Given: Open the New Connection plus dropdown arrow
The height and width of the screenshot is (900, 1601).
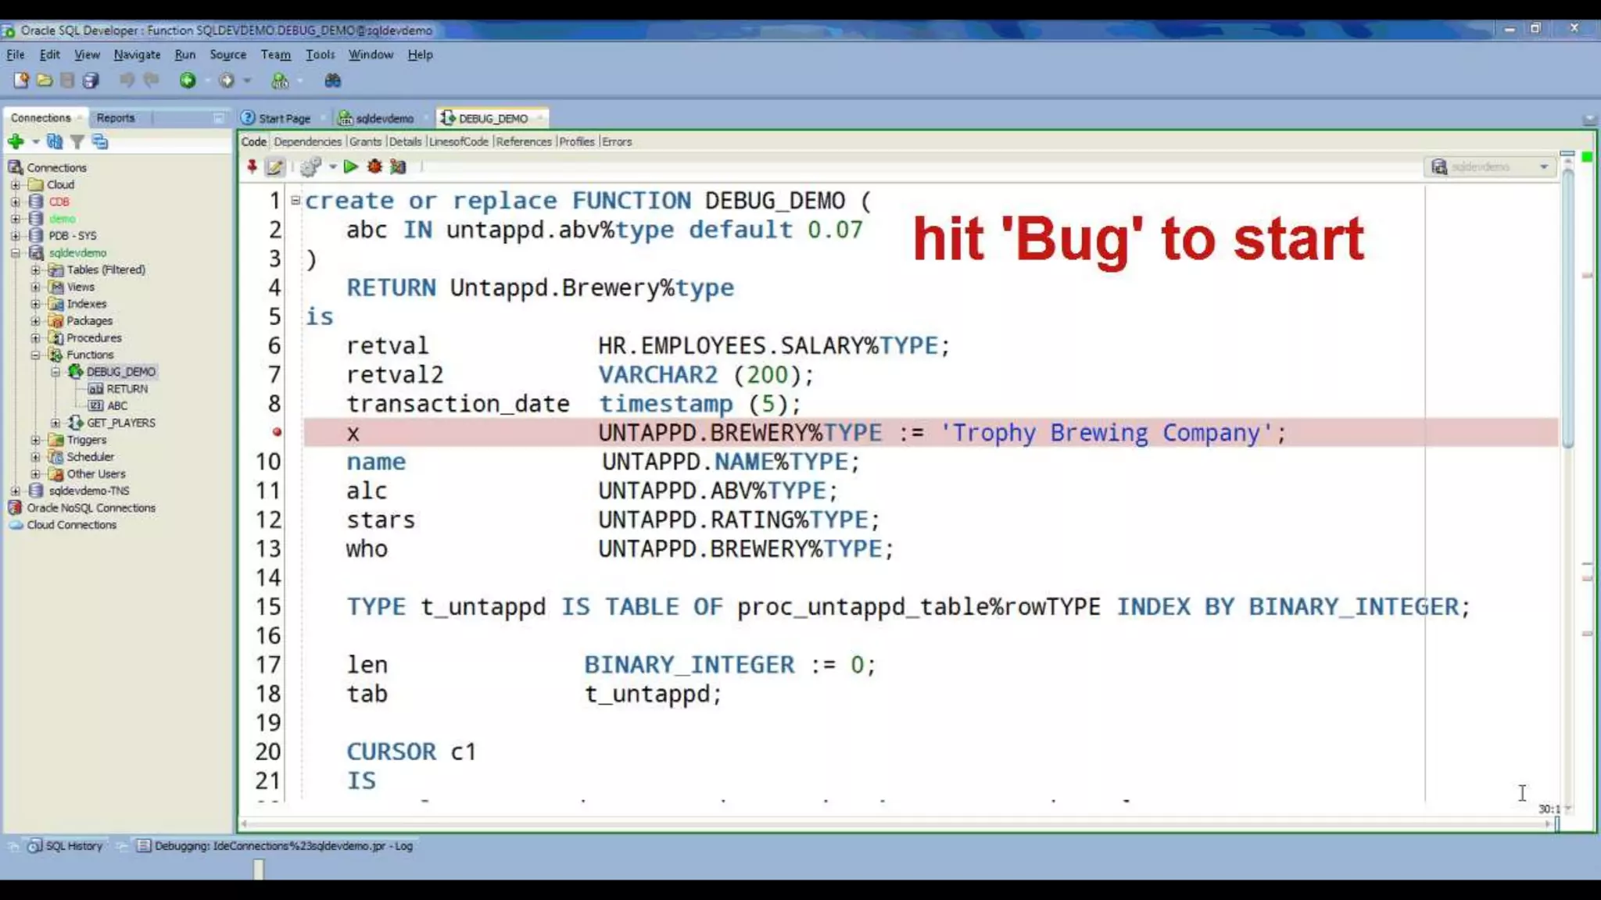Looking at the screenshot, I should [x=35, y=141].
